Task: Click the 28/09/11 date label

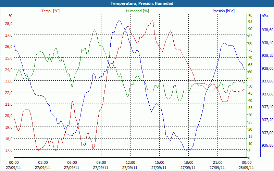Action: (x=246, y=168)
